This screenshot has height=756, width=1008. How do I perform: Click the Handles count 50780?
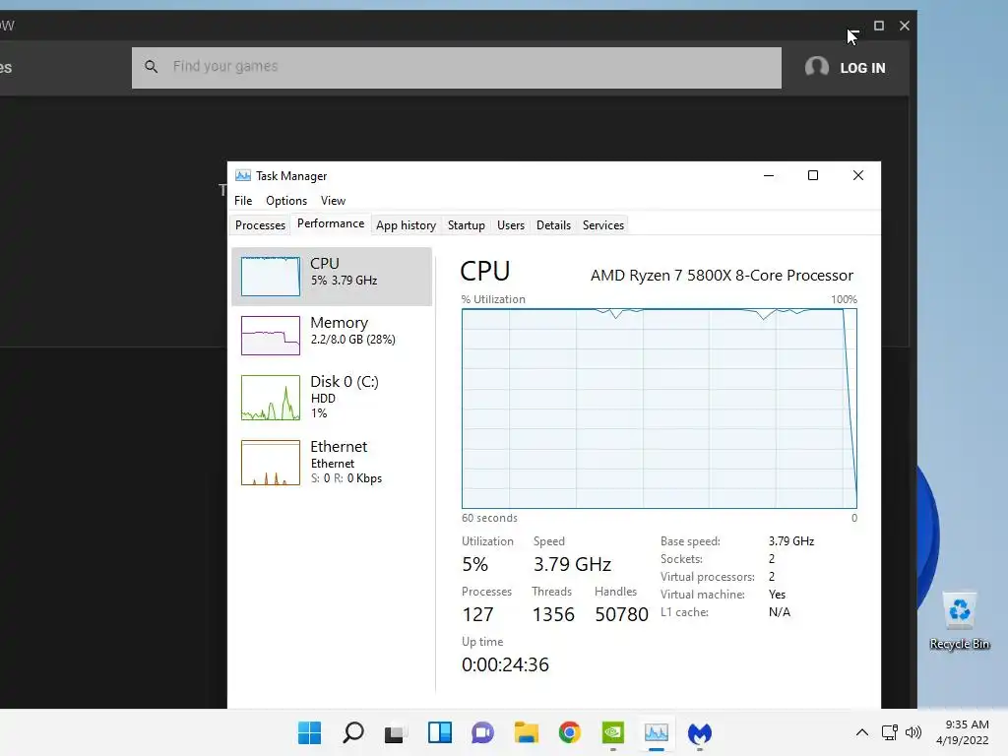(622, 614)
